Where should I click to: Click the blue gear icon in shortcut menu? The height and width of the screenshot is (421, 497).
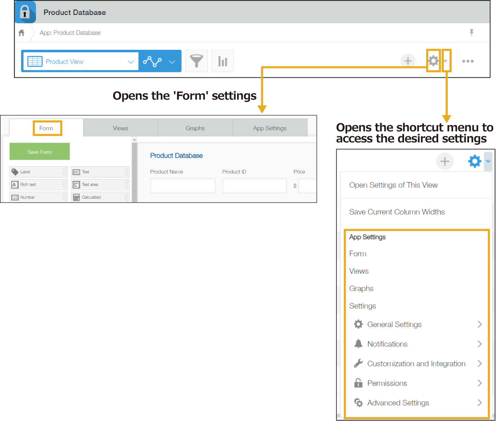(x=475, y=161)
